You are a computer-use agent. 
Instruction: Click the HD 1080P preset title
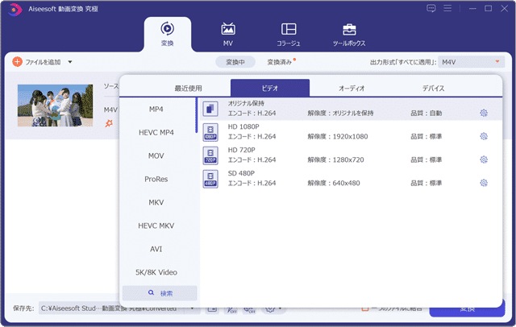point(243,126)
